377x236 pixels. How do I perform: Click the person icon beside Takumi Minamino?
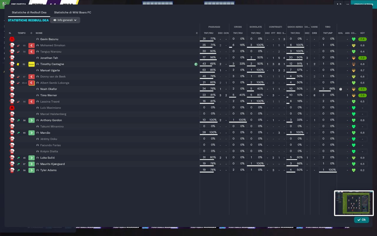point(37,127)
